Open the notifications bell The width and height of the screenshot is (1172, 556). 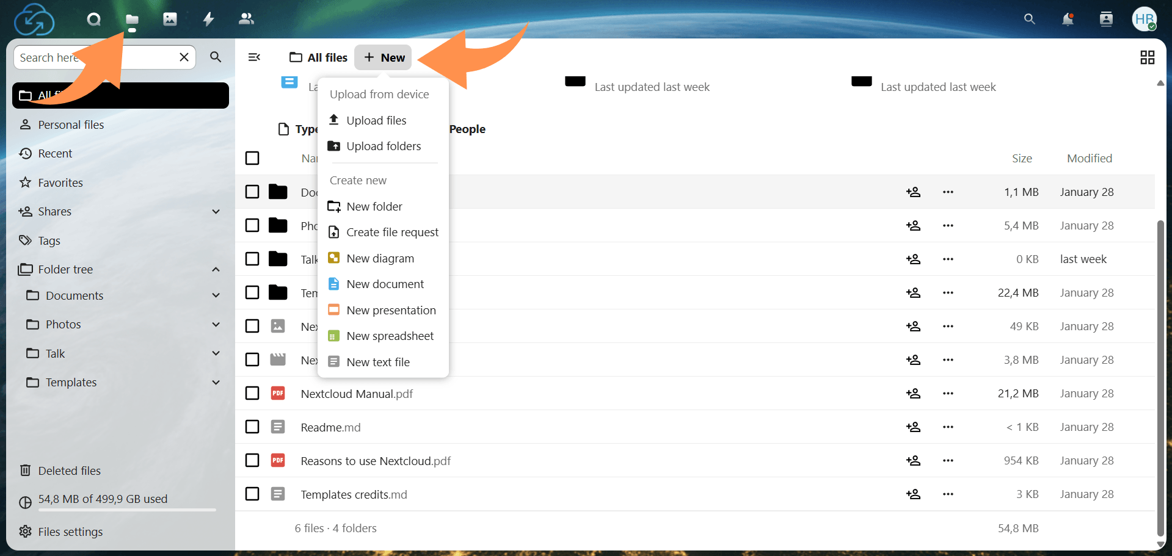point(1067,19)
